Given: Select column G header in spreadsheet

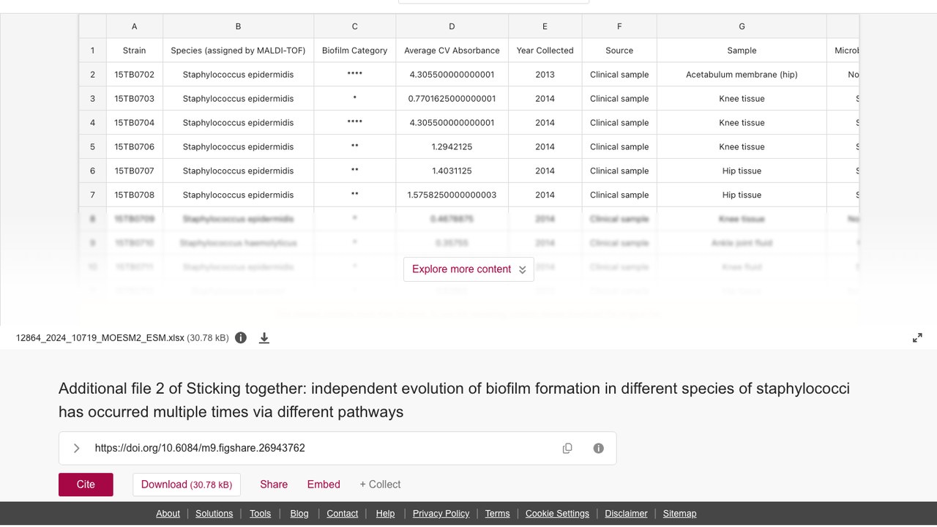Looking at the screenshot, I should (x=742, y=26).
